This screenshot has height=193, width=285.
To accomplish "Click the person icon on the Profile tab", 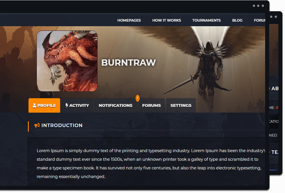I will point(35,105).
